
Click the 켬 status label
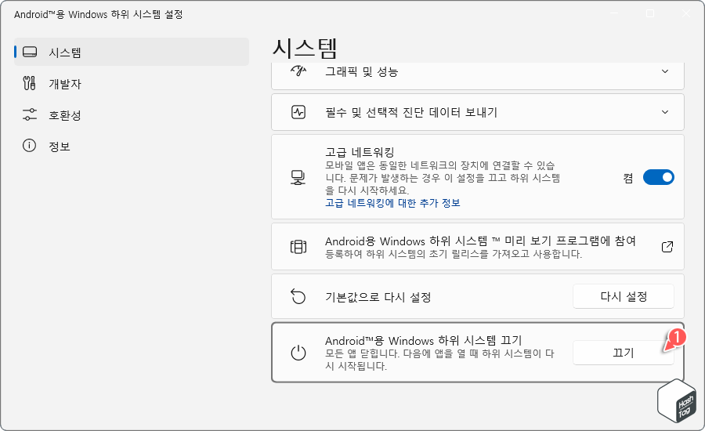click(x=628, y=178)
